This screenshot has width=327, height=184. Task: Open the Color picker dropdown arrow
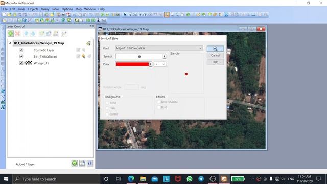151,64
